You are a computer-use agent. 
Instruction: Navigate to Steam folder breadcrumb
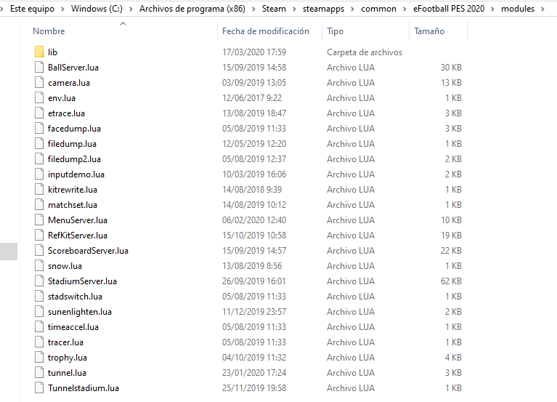[274, 9]
